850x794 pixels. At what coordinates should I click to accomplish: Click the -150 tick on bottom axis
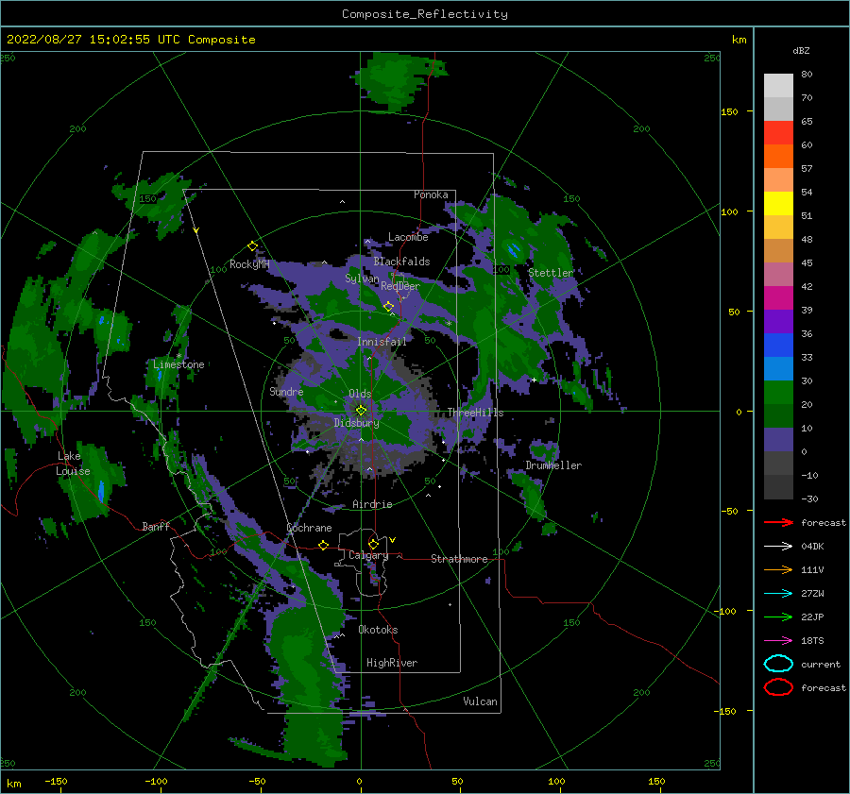click(56, 781)
